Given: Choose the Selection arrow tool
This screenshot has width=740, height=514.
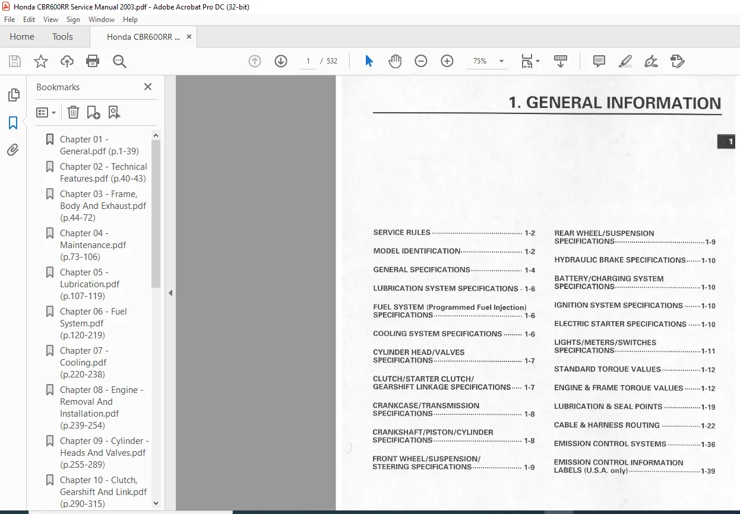Looking at the screenshot, I should tap(369, 61).
